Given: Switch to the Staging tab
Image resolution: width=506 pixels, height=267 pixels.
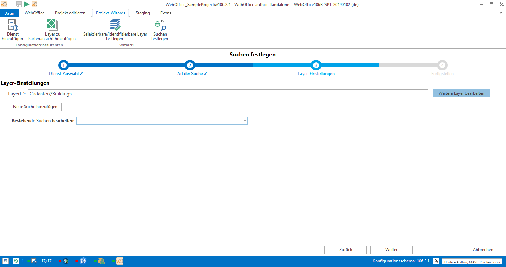Looking at the screenshot, I should tap(142, 13).
